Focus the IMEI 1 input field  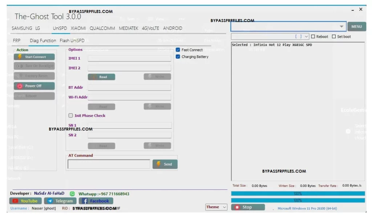129,58
